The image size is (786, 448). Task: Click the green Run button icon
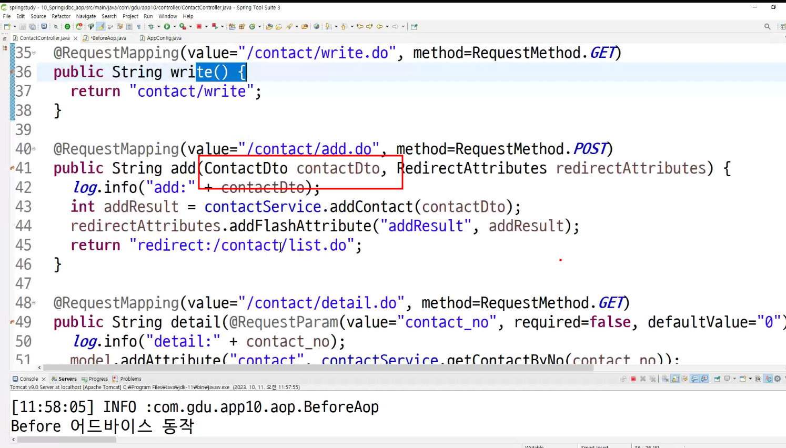[x=167, y=26]
